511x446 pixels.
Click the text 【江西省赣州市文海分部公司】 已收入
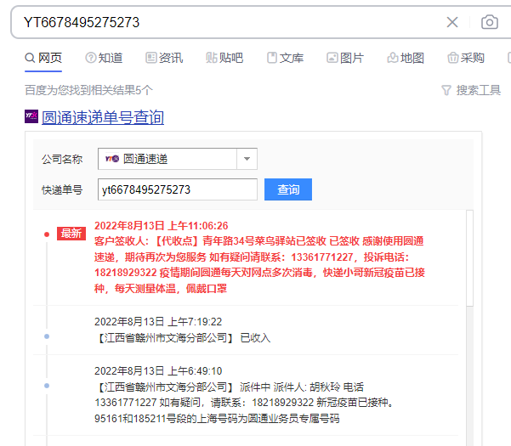[x=183, y=338]
